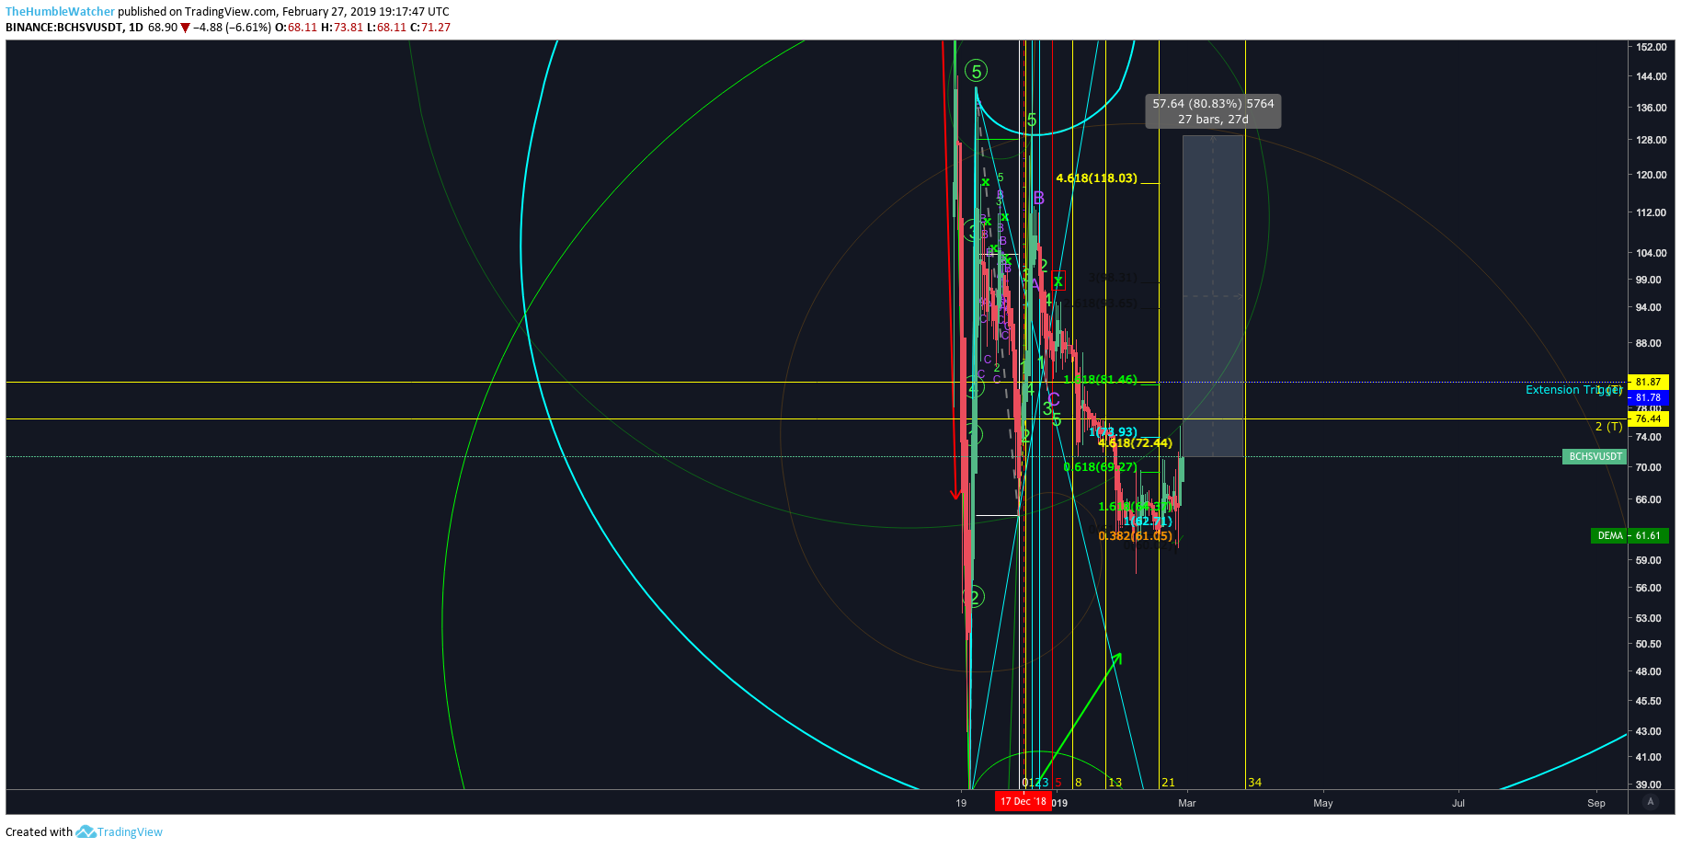Viewport: 1681px width, 848px height.
Task: Click the high value H:73.81 in the header
Action: point(342,28)
